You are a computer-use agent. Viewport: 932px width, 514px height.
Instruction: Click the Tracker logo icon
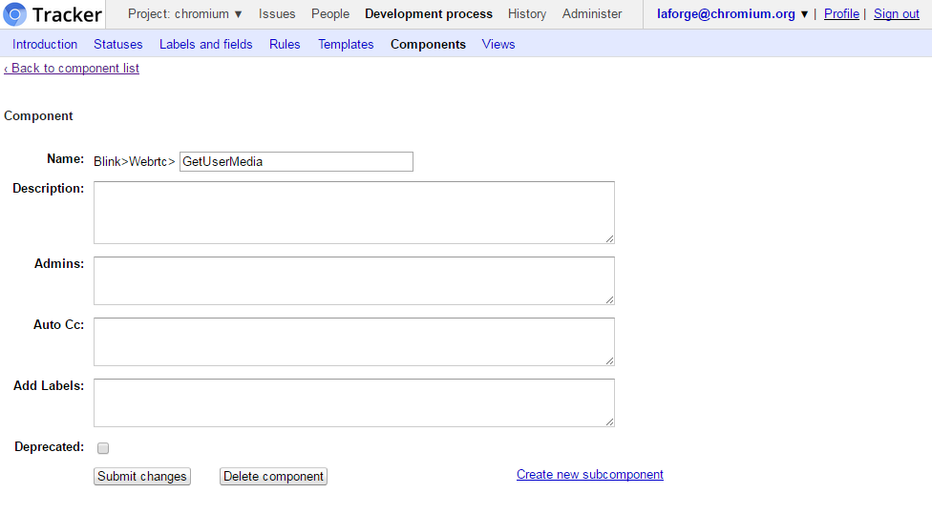pos(14,14)
